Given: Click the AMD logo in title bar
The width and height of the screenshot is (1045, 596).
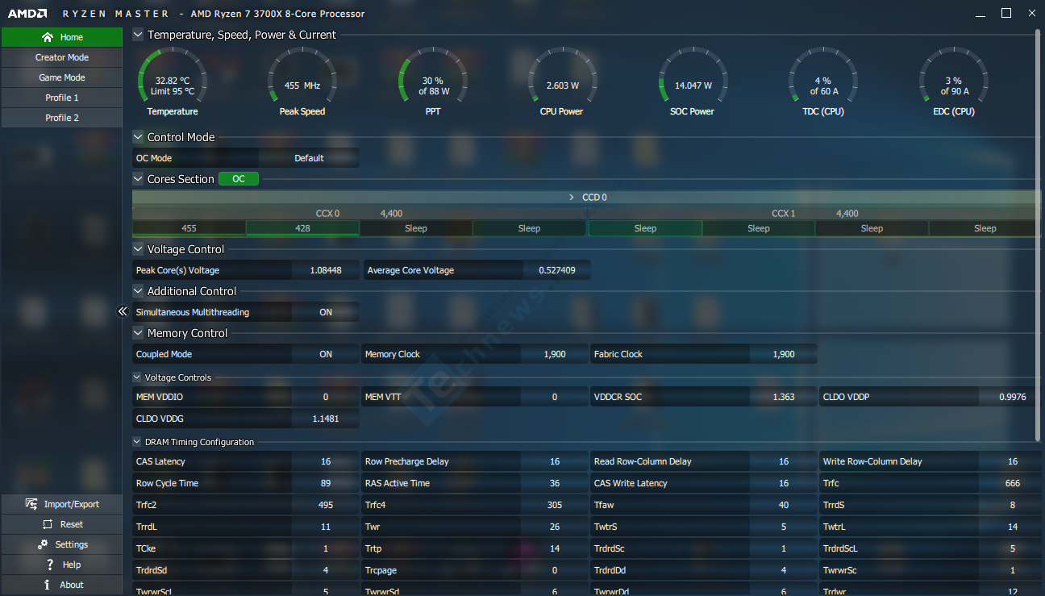Looking at the screenshot, I should pos(27,14).
